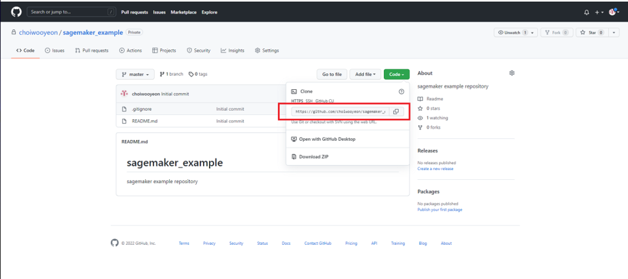Open the .gitignore file
The height and width of the screenshot is (279, 628).
(142, 109)
